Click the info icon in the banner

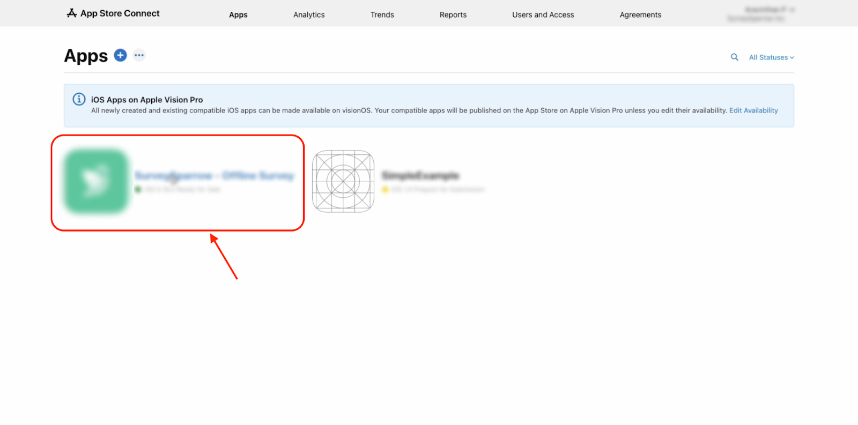pos(79,99)
